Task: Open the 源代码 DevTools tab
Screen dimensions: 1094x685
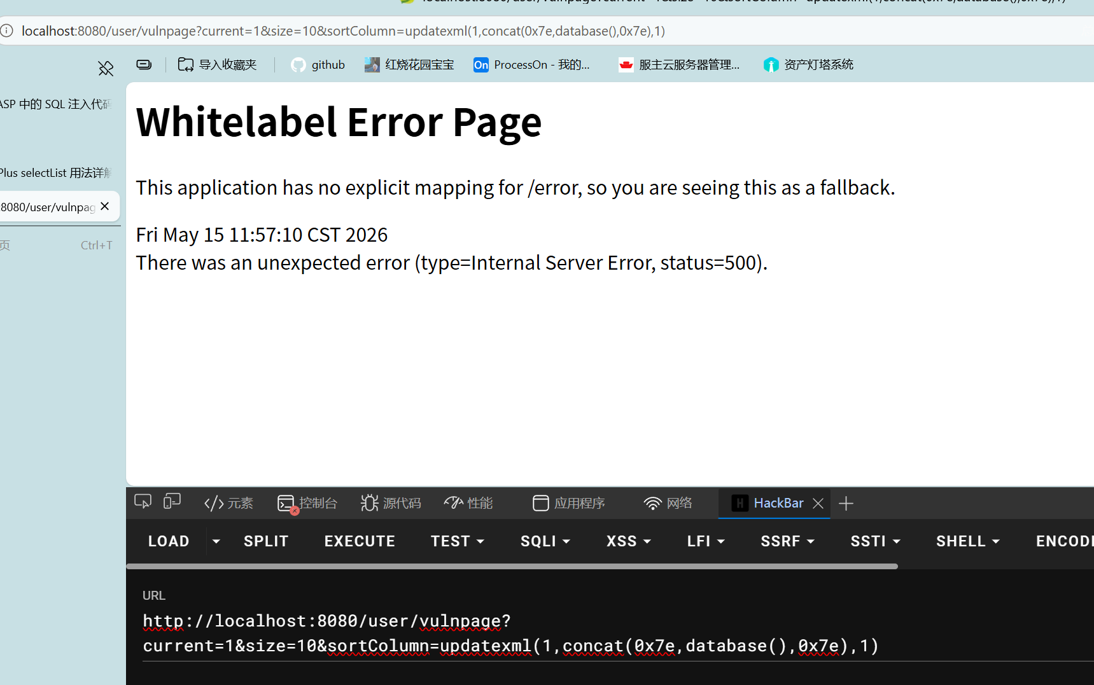Action: pos(391,503)
